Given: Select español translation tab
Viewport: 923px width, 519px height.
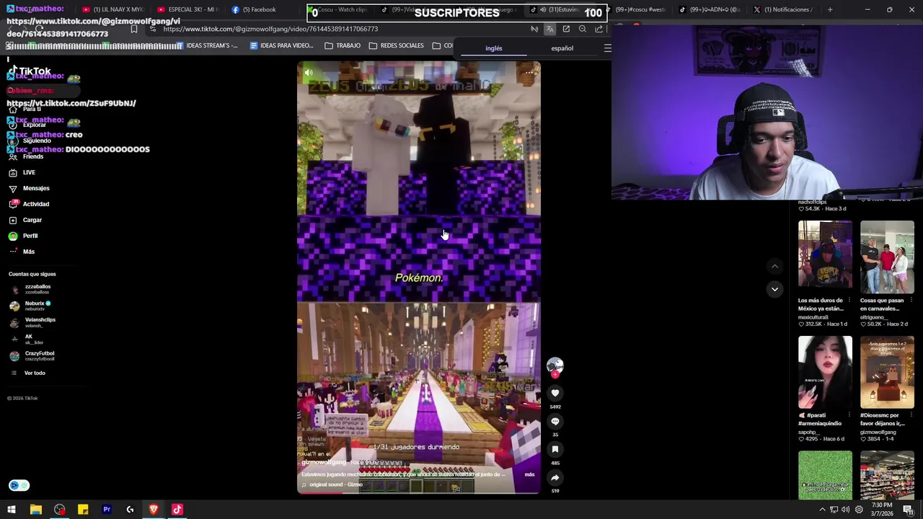Looking at the screenshot, I should point(562,48).
